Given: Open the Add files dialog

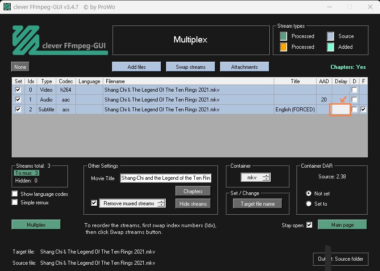Looking at the screenshot, I should pos(137,67).
